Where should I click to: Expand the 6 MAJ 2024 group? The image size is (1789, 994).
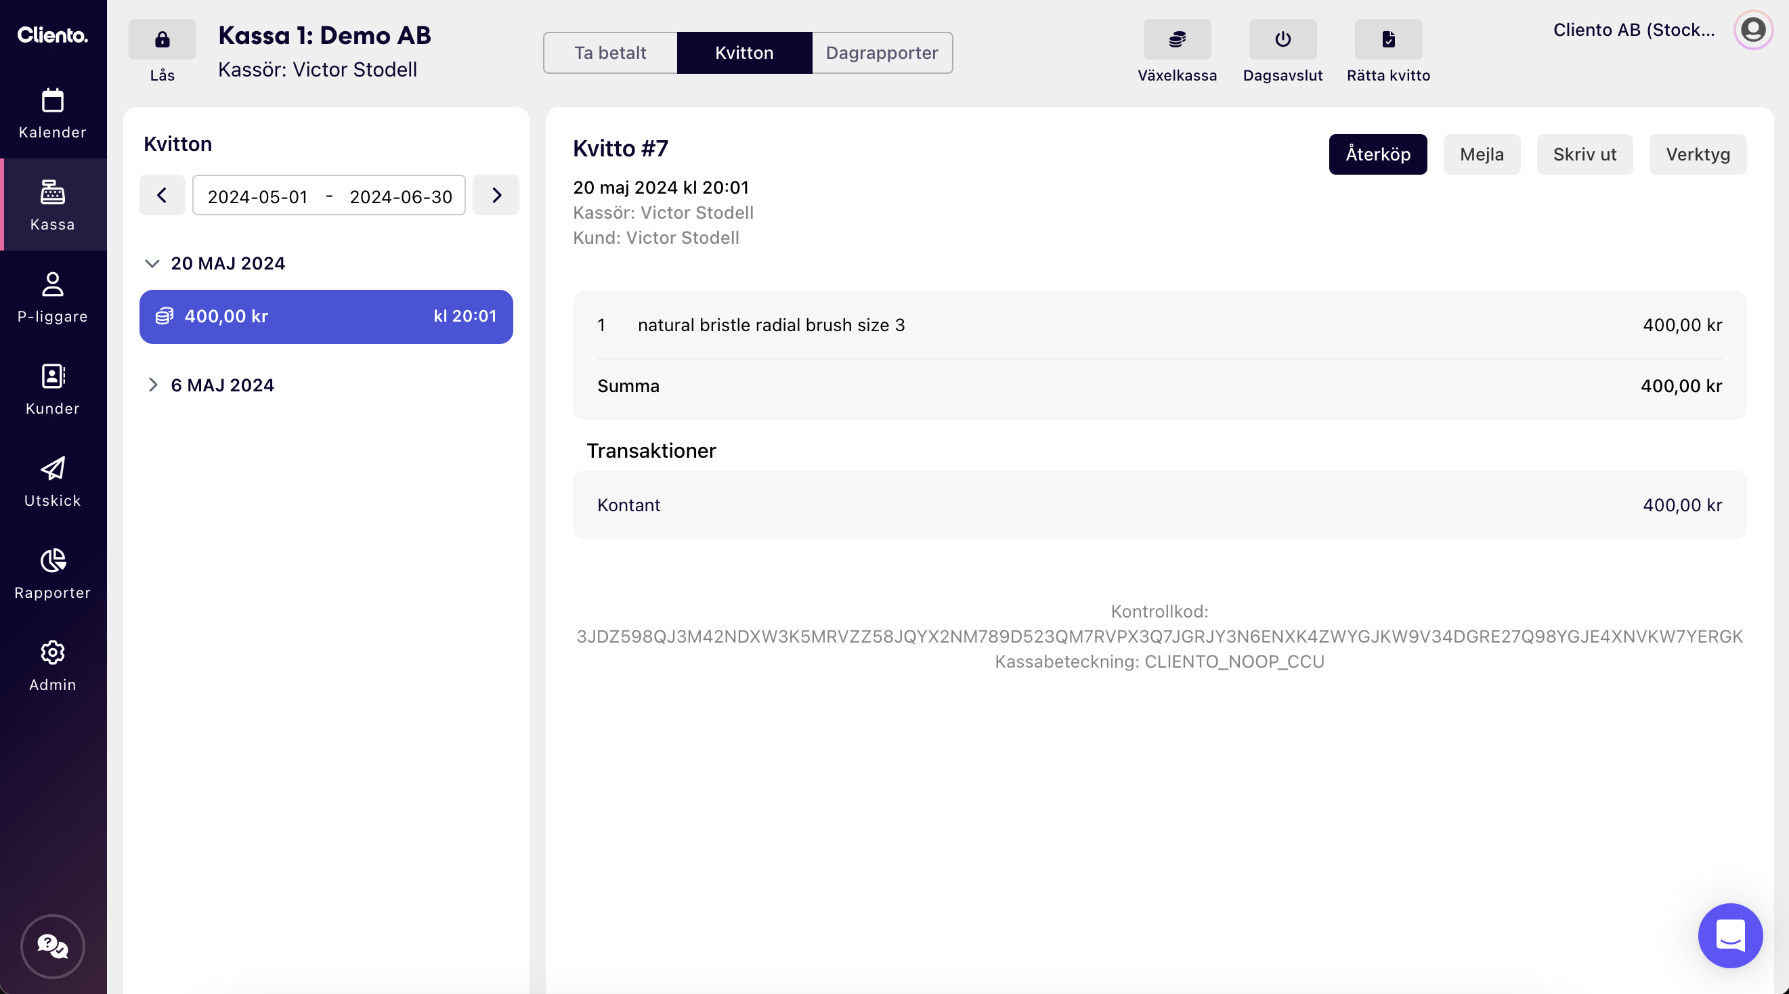pos(153,385)
